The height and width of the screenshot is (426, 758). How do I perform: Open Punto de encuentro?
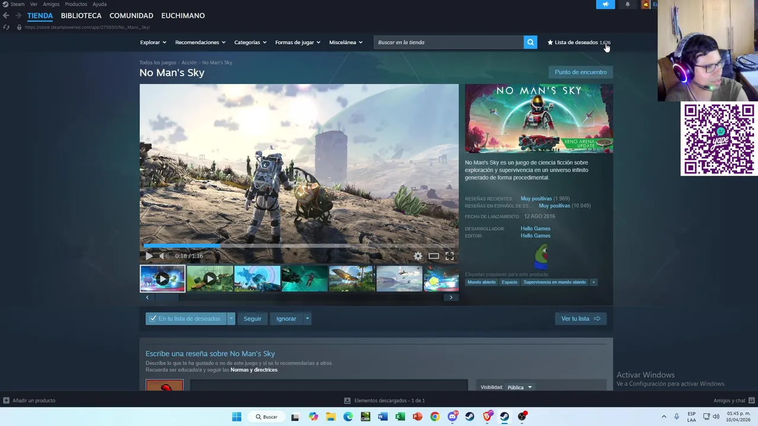[581, 72]
